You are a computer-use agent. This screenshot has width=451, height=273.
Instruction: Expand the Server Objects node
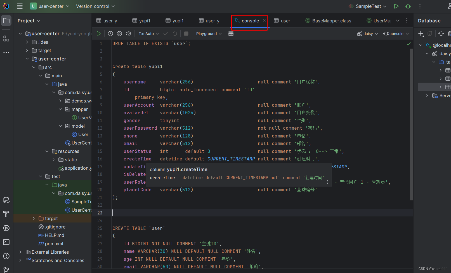coord(427,95)
